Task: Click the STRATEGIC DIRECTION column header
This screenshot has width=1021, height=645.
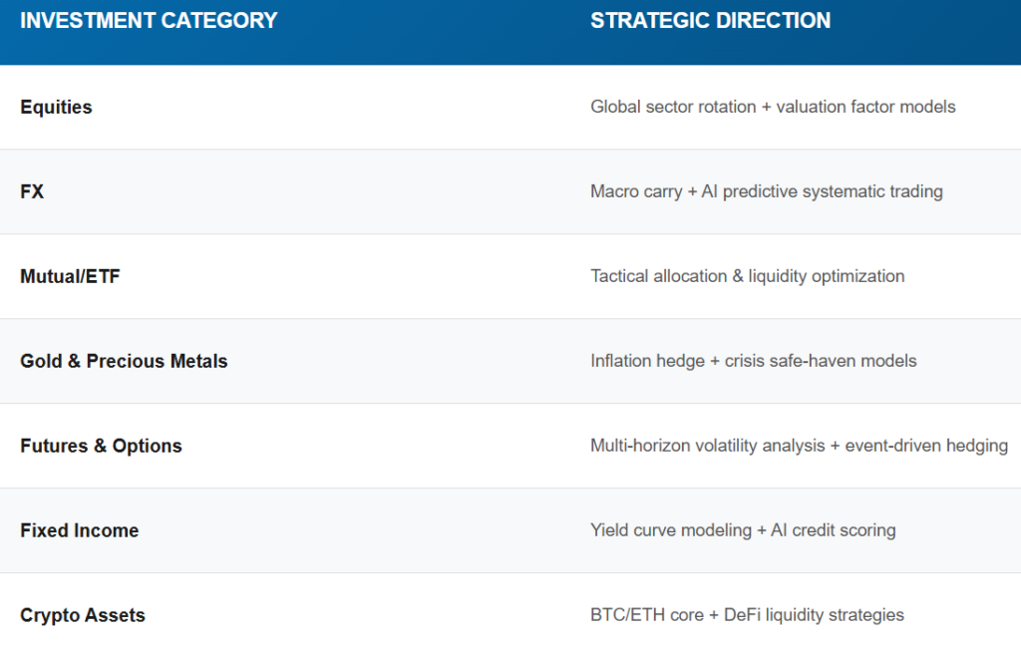Action: click(710, 21)
